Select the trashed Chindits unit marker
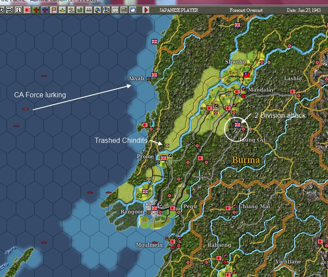The height and width of the screenshot is (277, 328). (167, 146)
